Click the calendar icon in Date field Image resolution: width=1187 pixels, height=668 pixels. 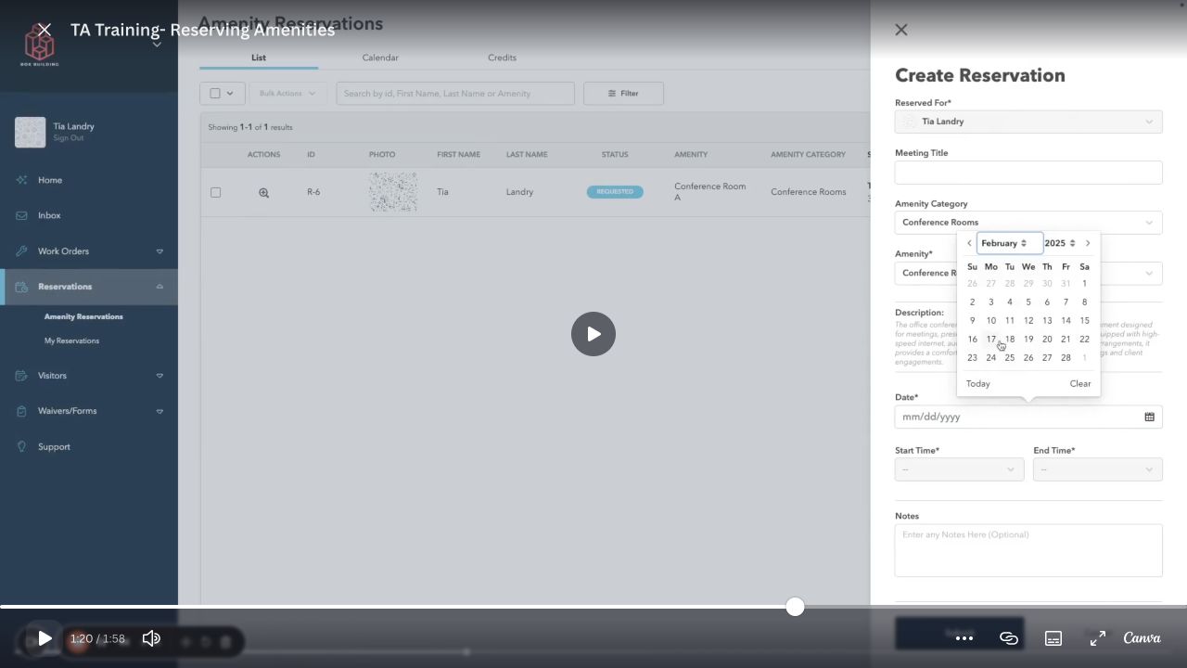pos(1149,417)
